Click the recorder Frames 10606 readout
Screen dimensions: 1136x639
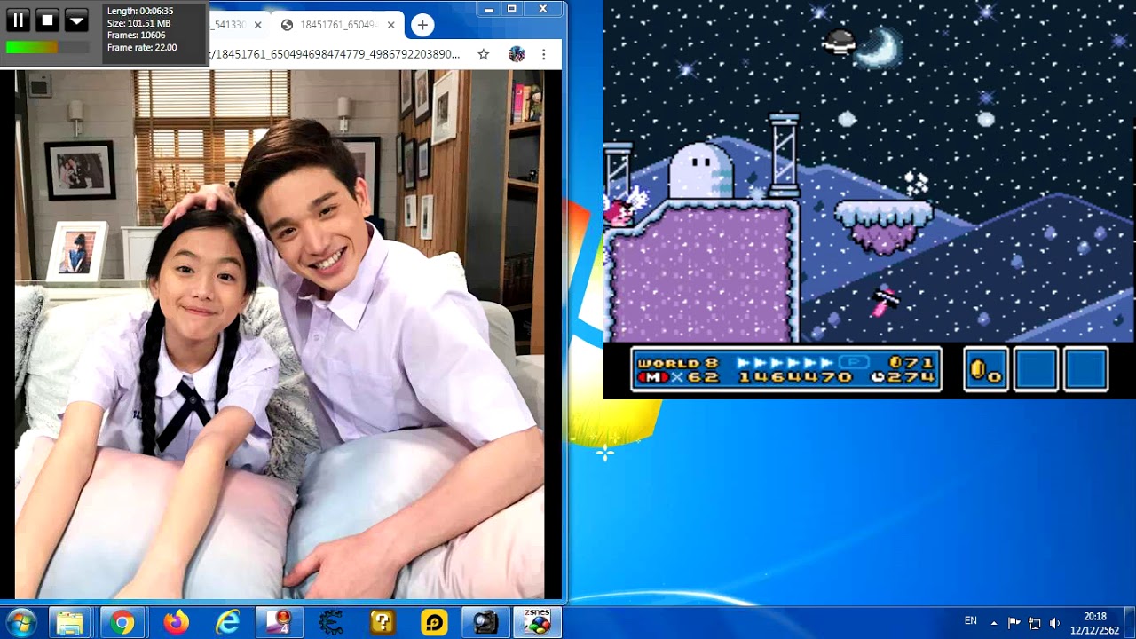(x=136, y=35)
